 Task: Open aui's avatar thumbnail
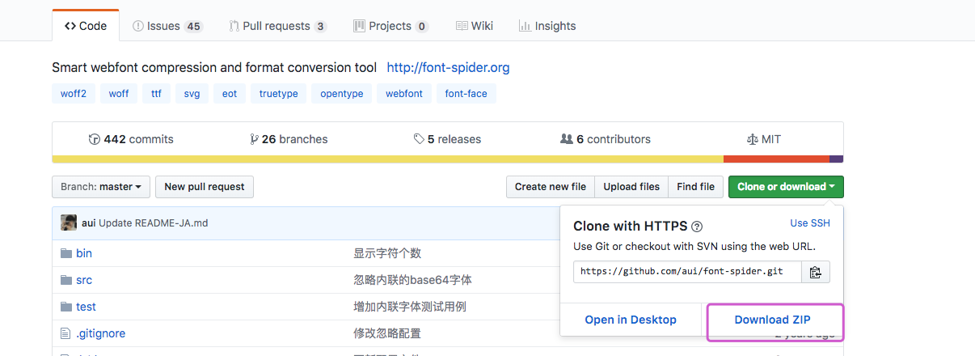point(69,222)
